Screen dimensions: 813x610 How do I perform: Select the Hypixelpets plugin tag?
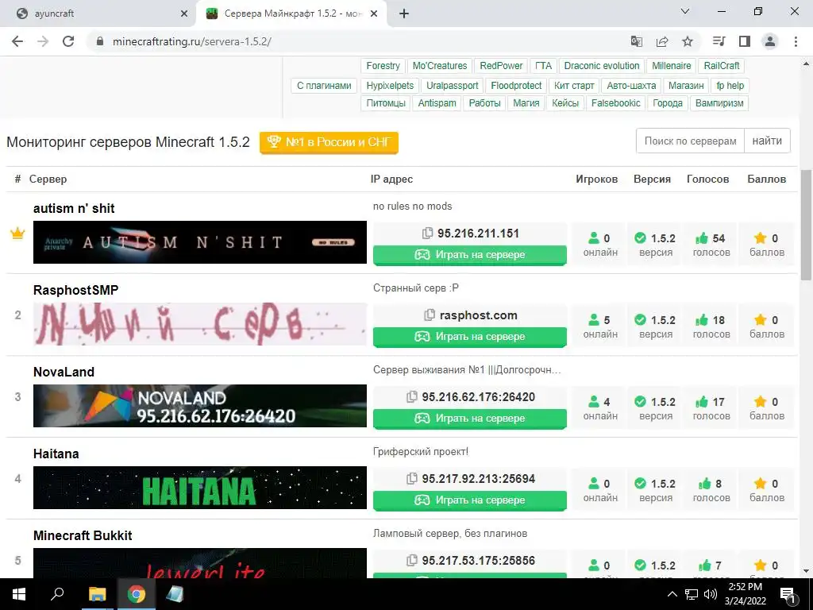pyautogui.click(x=390, y=86)
